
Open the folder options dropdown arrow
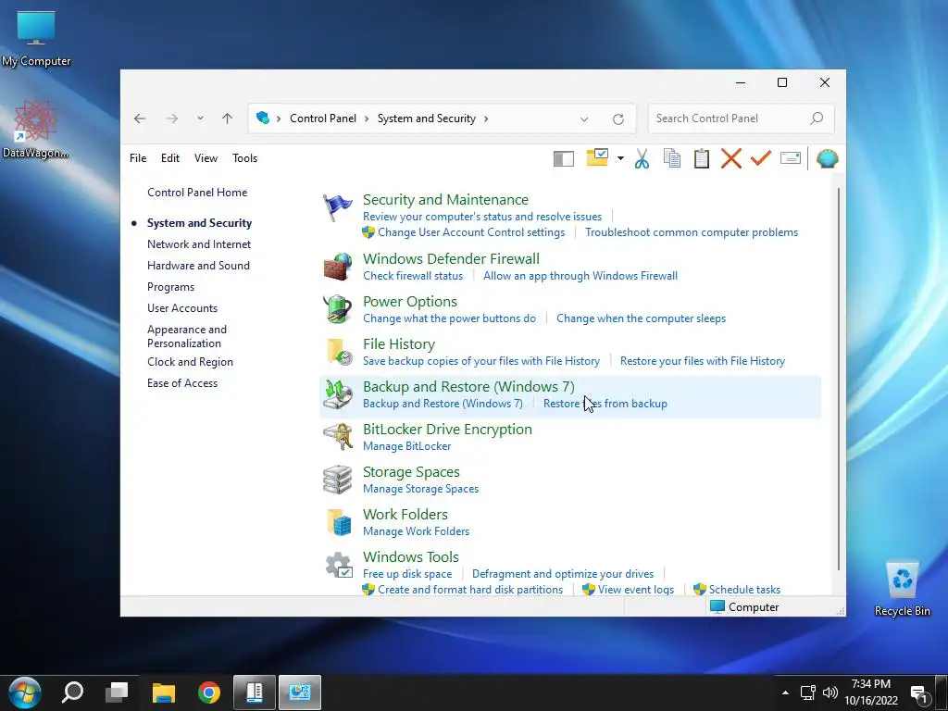[x=620, y=158]
